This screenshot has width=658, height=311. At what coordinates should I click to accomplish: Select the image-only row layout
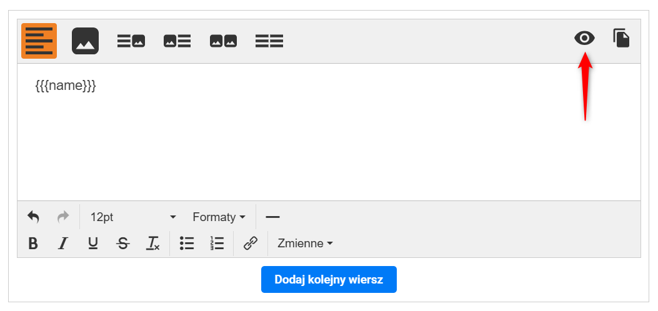[x=86, y=41]
